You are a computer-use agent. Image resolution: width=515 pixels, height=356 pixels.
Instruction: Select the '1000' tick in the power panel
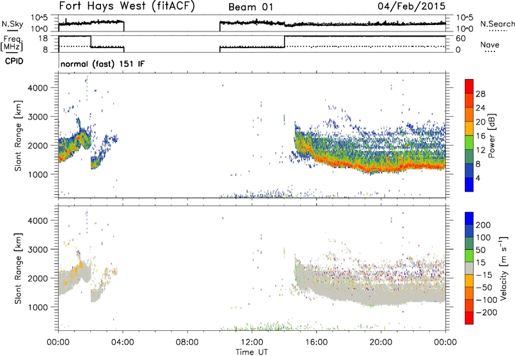37,174
